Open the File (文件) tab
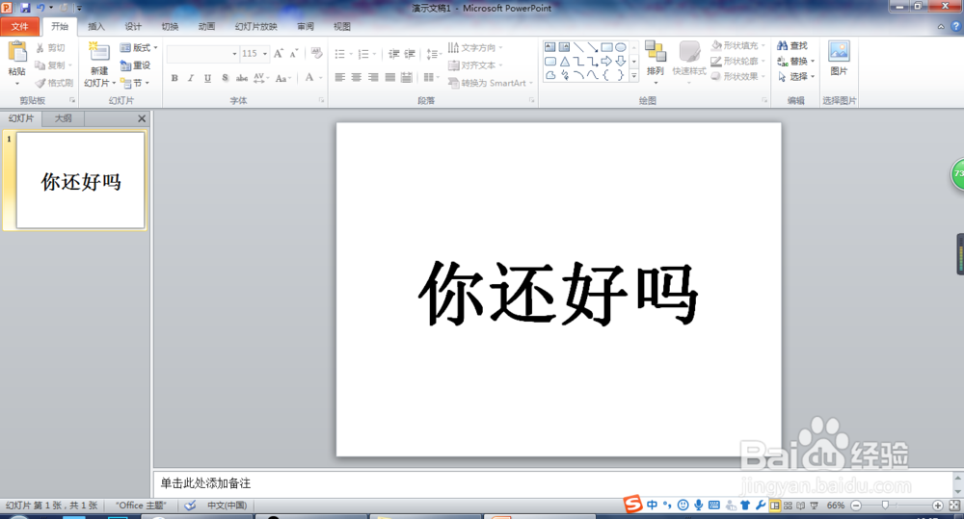Image resolution: width=964 pixels, height=519 pixels. coord(19,26)
